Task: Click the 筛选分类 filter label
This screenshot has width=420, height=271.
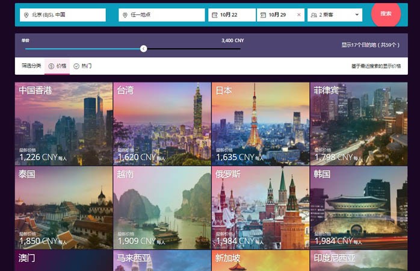Action: click(31, 66)
